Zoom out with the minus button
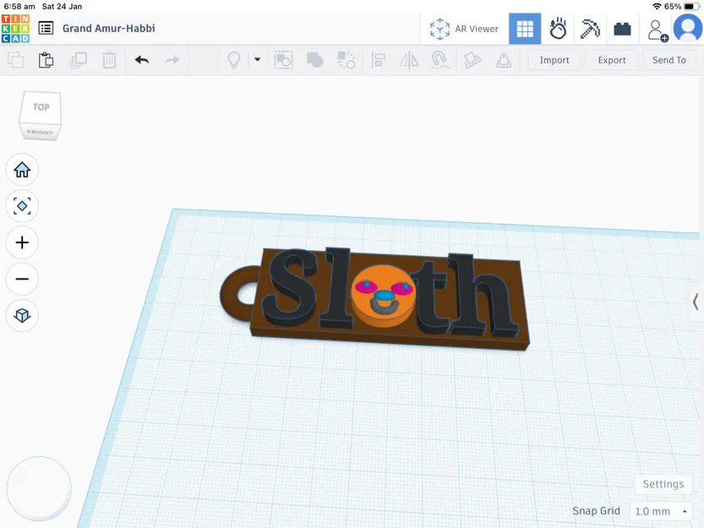Image resolution: width=704 pixels, height=528 pixels. (22, 279)
